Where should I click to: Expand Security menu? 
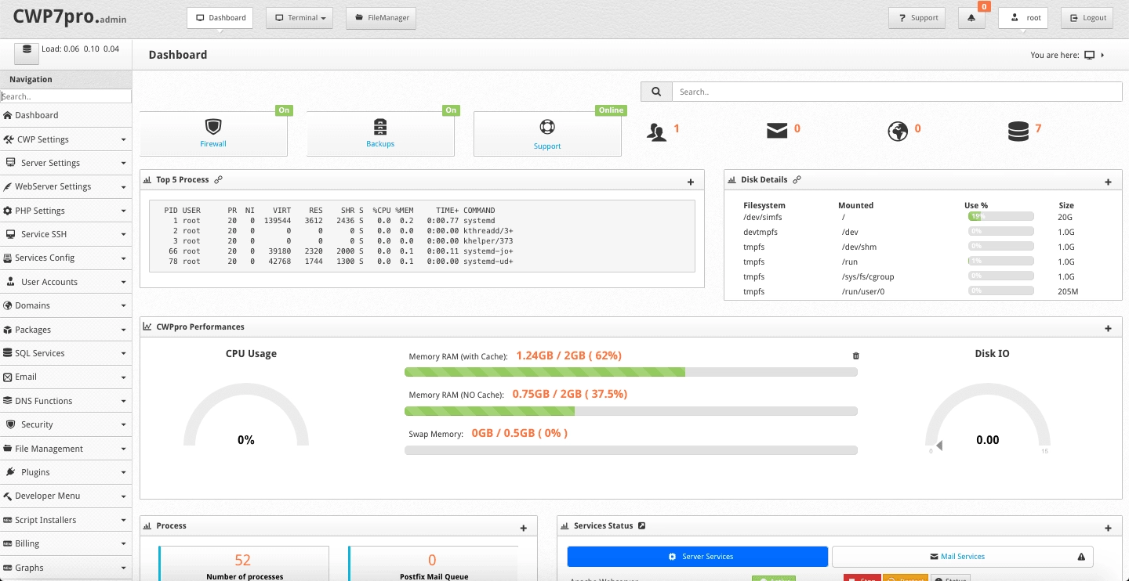click(x=66, y=424)
